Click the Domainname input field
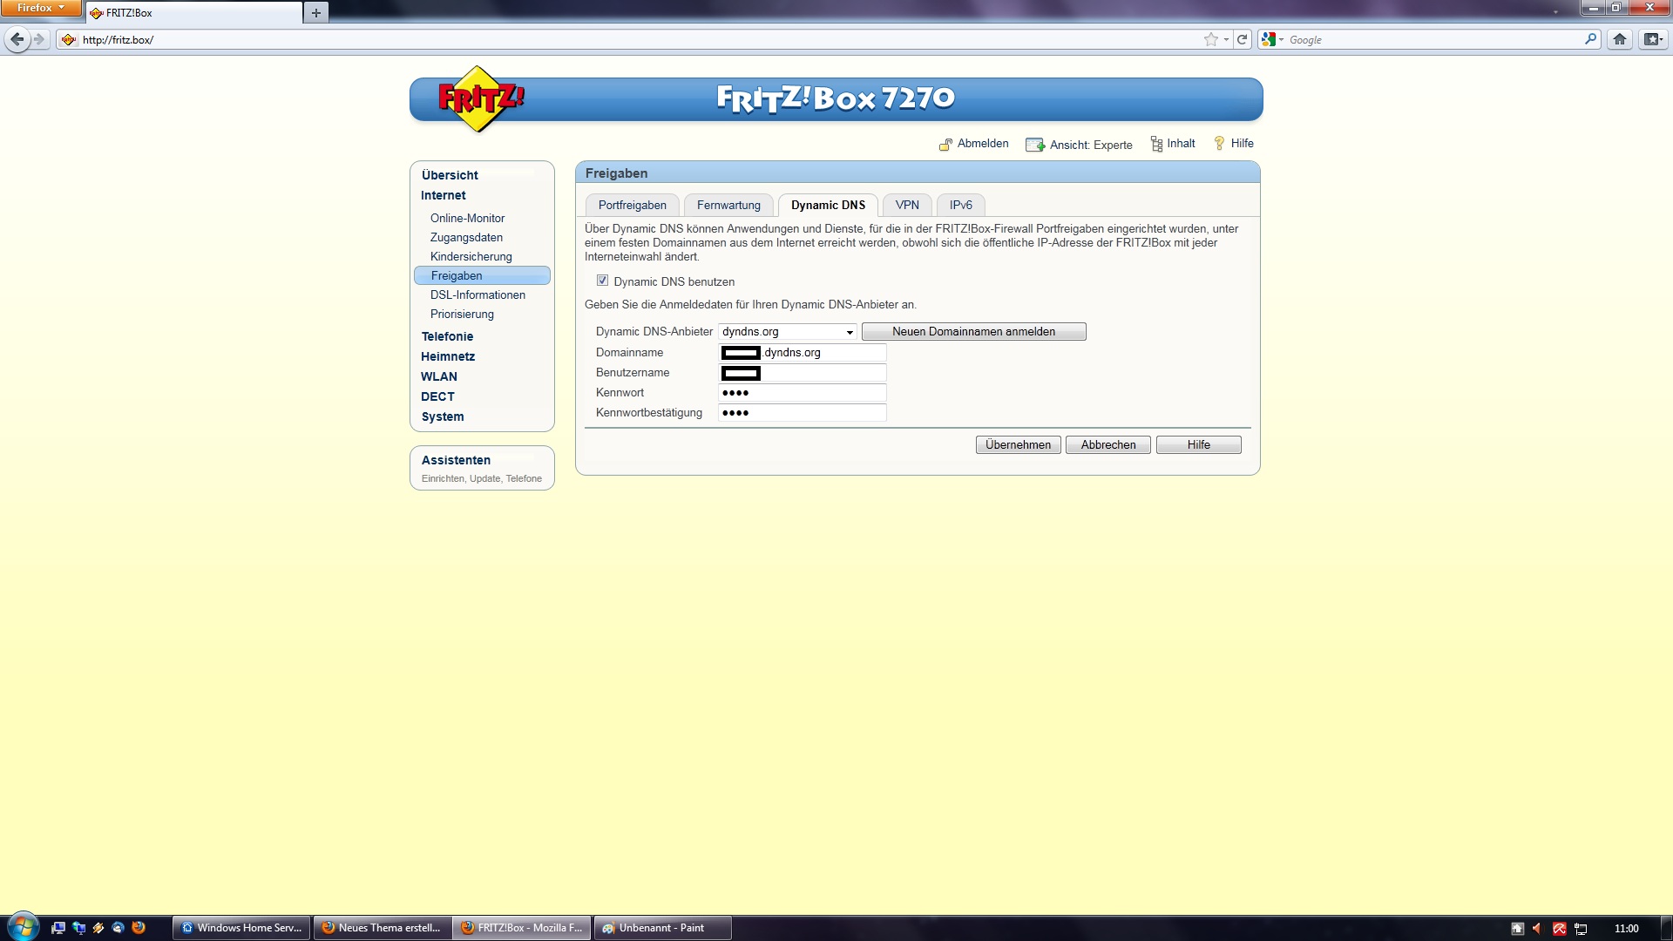Viewport: 1673px width, 941px height. (802, 353)
